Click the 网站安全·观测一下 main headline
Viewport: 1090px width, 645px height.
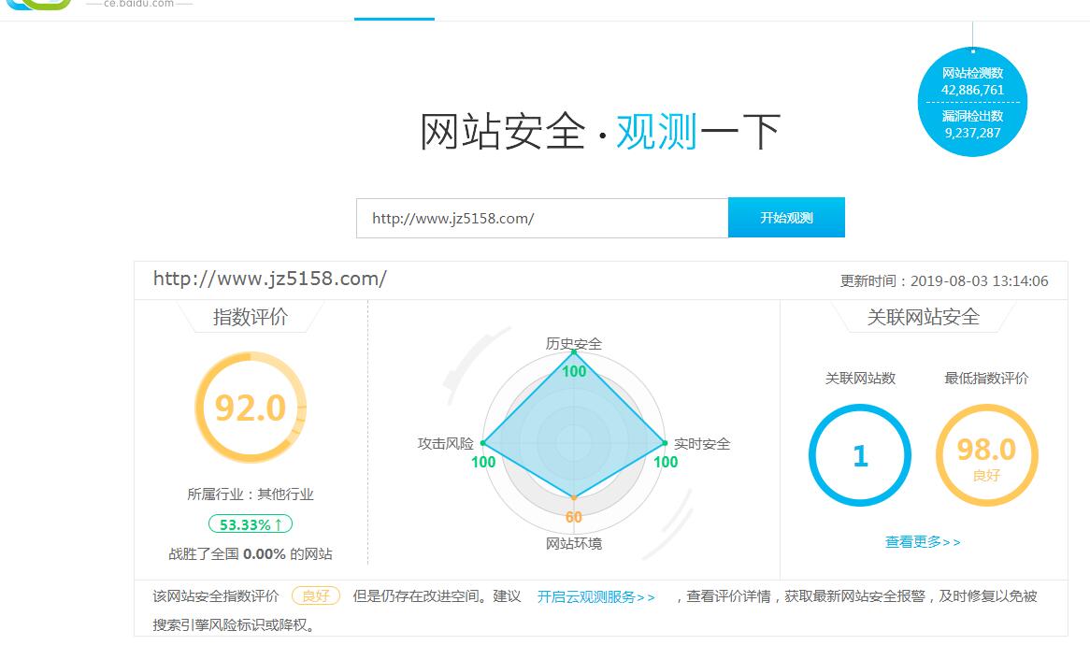click(x=600, y=132)
